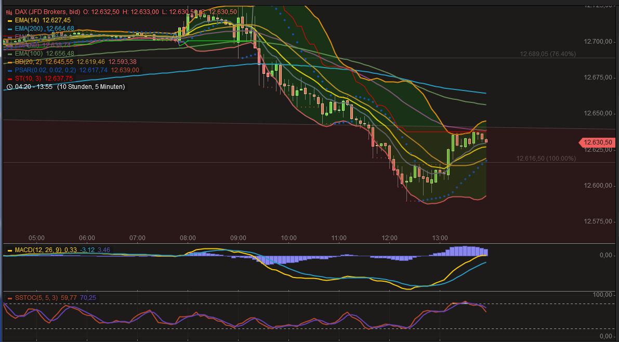This screenshot has width=619, height=342.
Task: Click the blue EMA(200) legend marker
Action: pos(9,30)
